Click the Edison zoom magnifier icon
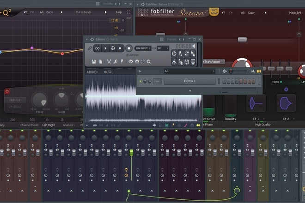 pyautogui.click(x=149, y=61)
